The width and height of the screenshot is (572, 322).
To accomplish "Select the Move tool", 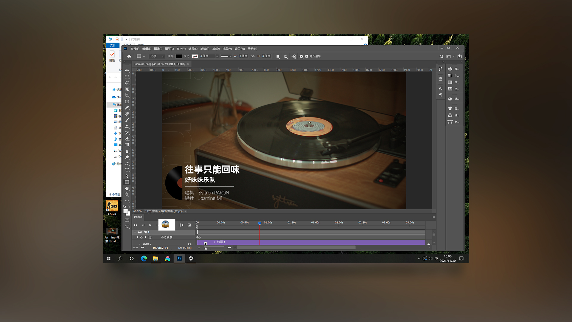I will [127, 71].
